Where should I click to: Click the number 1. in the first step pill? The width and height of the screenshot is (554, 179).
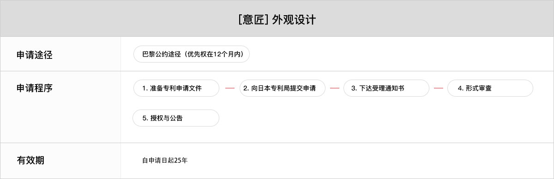coord(145,88)
